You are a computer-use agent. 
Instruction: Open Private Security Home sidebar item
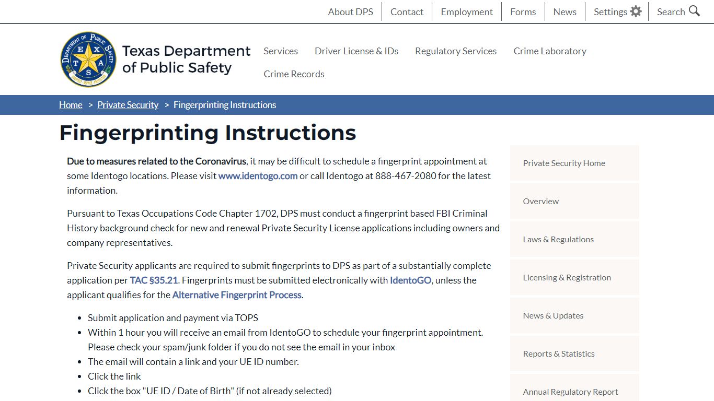click(x=574, y=163)
